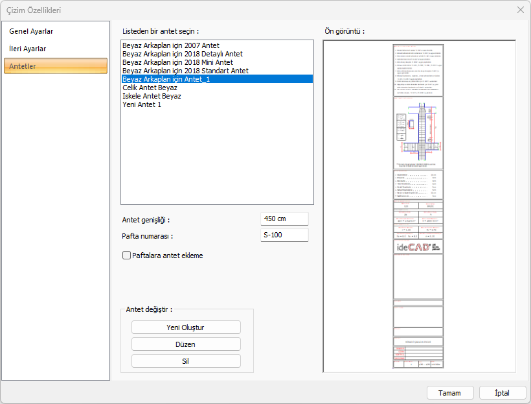Delete the title block with Sil button

pos(186,361)
